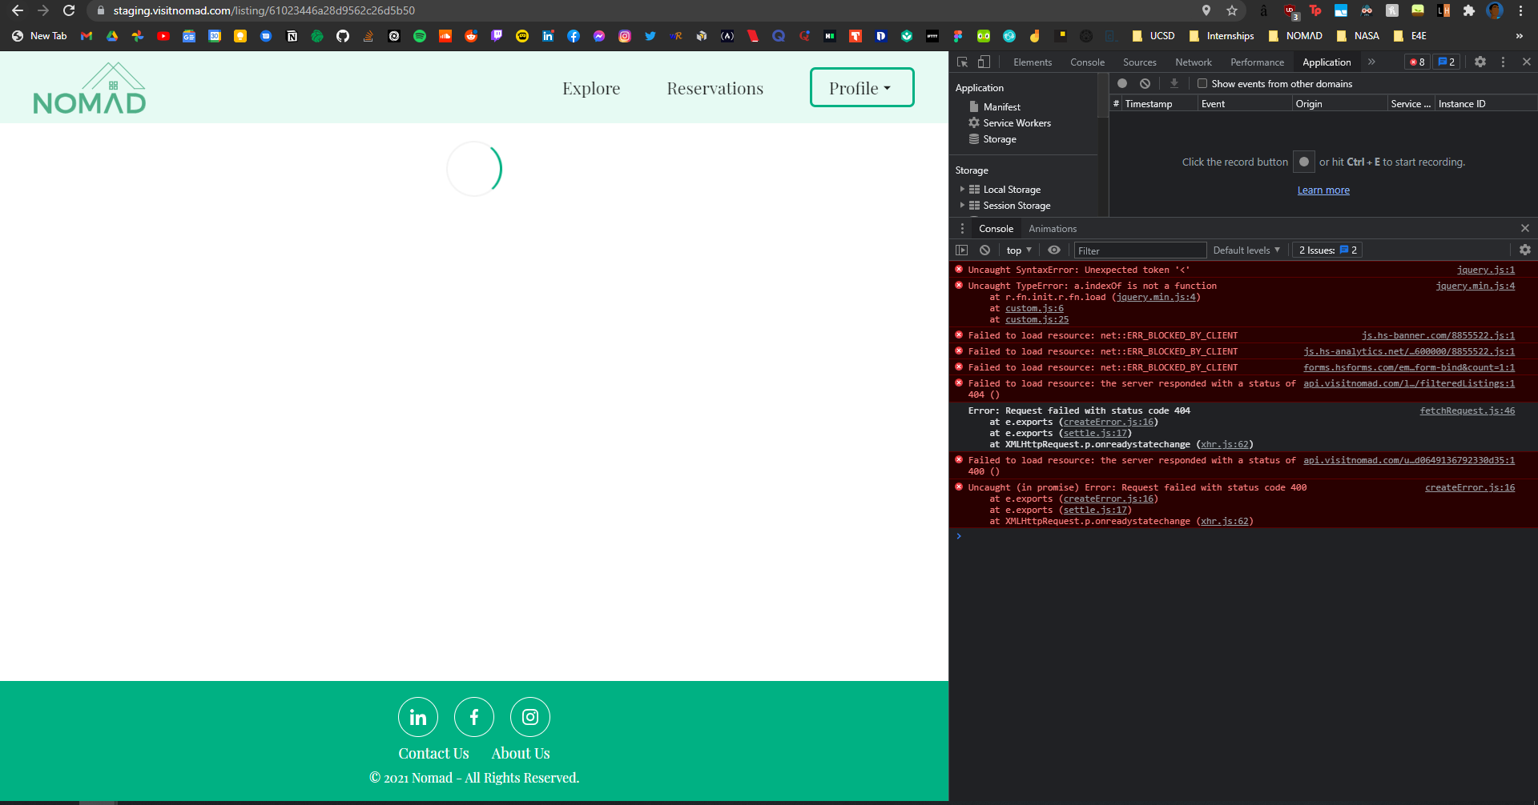This screenshot has width=1538, height=805.
Task: Open the Chrome three-dot menu
Action: 1520,10
